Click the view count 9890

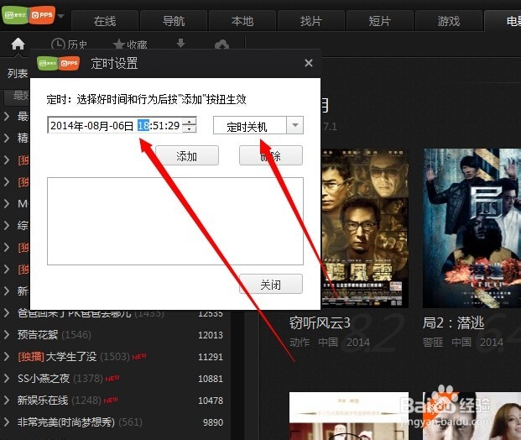[x=213, y=422]
